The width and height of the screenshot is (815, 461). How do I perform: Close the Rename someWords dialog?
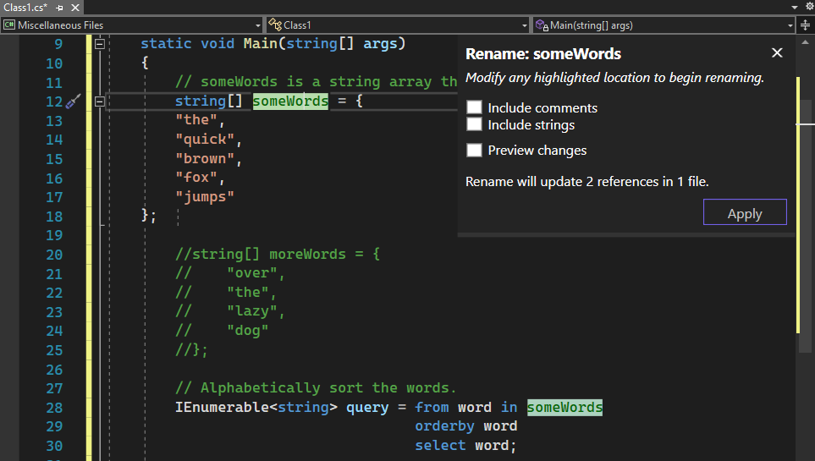tap(777, 53)
